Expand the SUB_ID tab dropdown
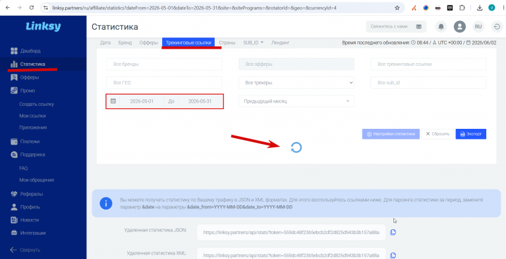The height and width of the screenshot is (259, 506). [253, 43]
